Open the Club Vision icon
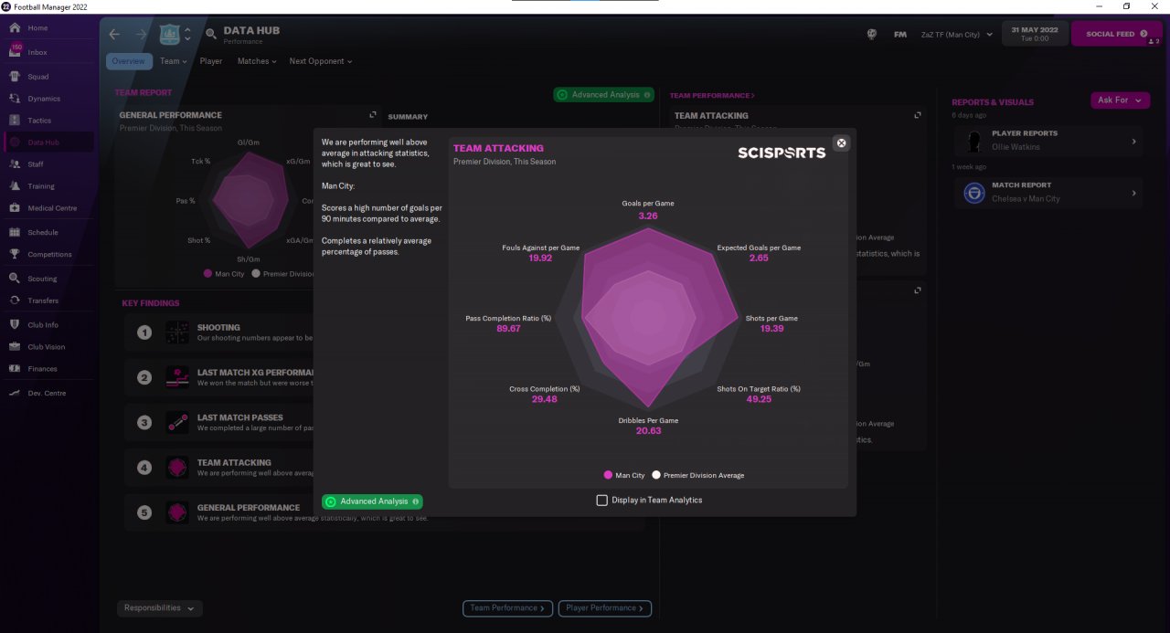The image size is (1170, 633). [15, 347]
